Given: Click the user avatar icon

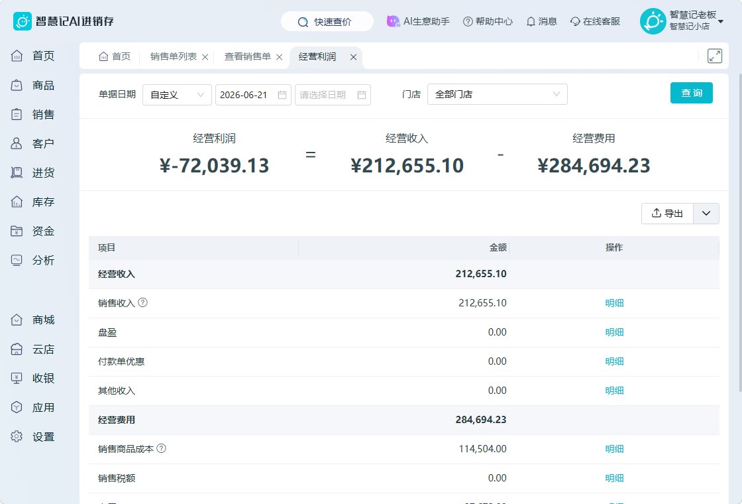Looking at the screenshot, I should (x=653, y=21).
